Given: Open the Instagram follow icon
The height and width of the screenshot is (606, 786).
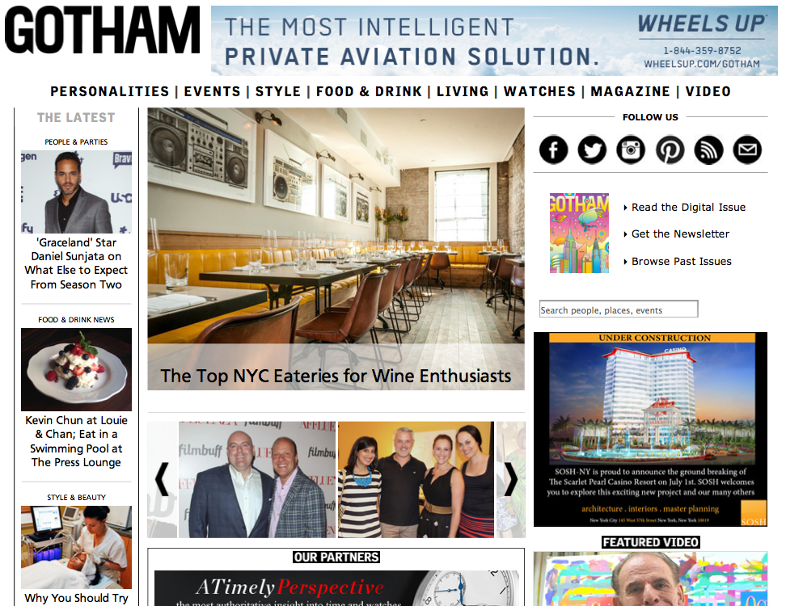Looking at the screenshot, I should [x=631, y=149].
